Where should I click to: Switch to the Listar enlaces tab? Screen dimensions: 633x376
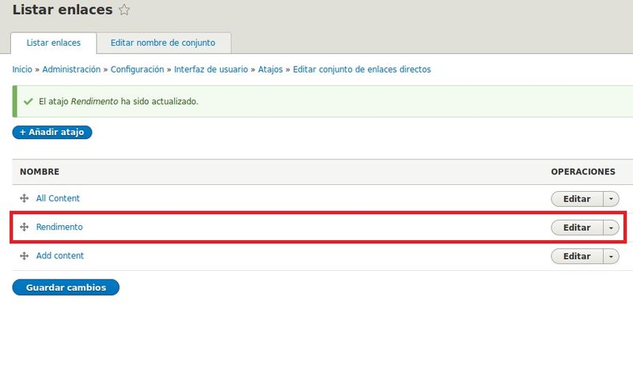click(54, 43)
